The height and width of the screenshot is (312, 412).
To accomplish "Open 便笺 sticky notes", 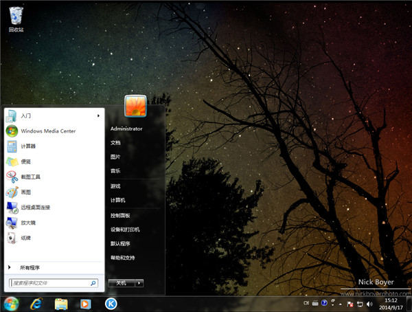I will (25, 161).
